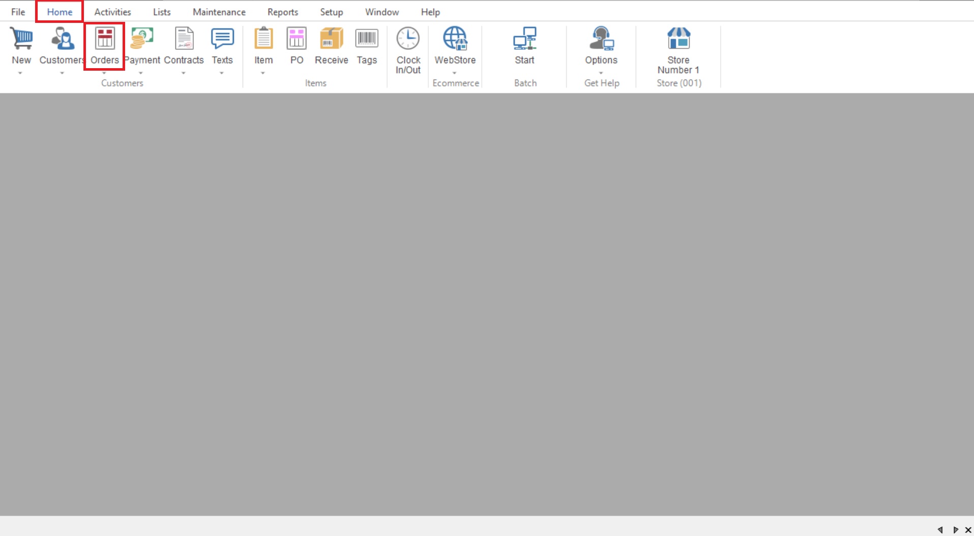Click the Store Number 1 icon
Image resolution: width=974 pixels, height=536 pixels.
click(679, 39)
